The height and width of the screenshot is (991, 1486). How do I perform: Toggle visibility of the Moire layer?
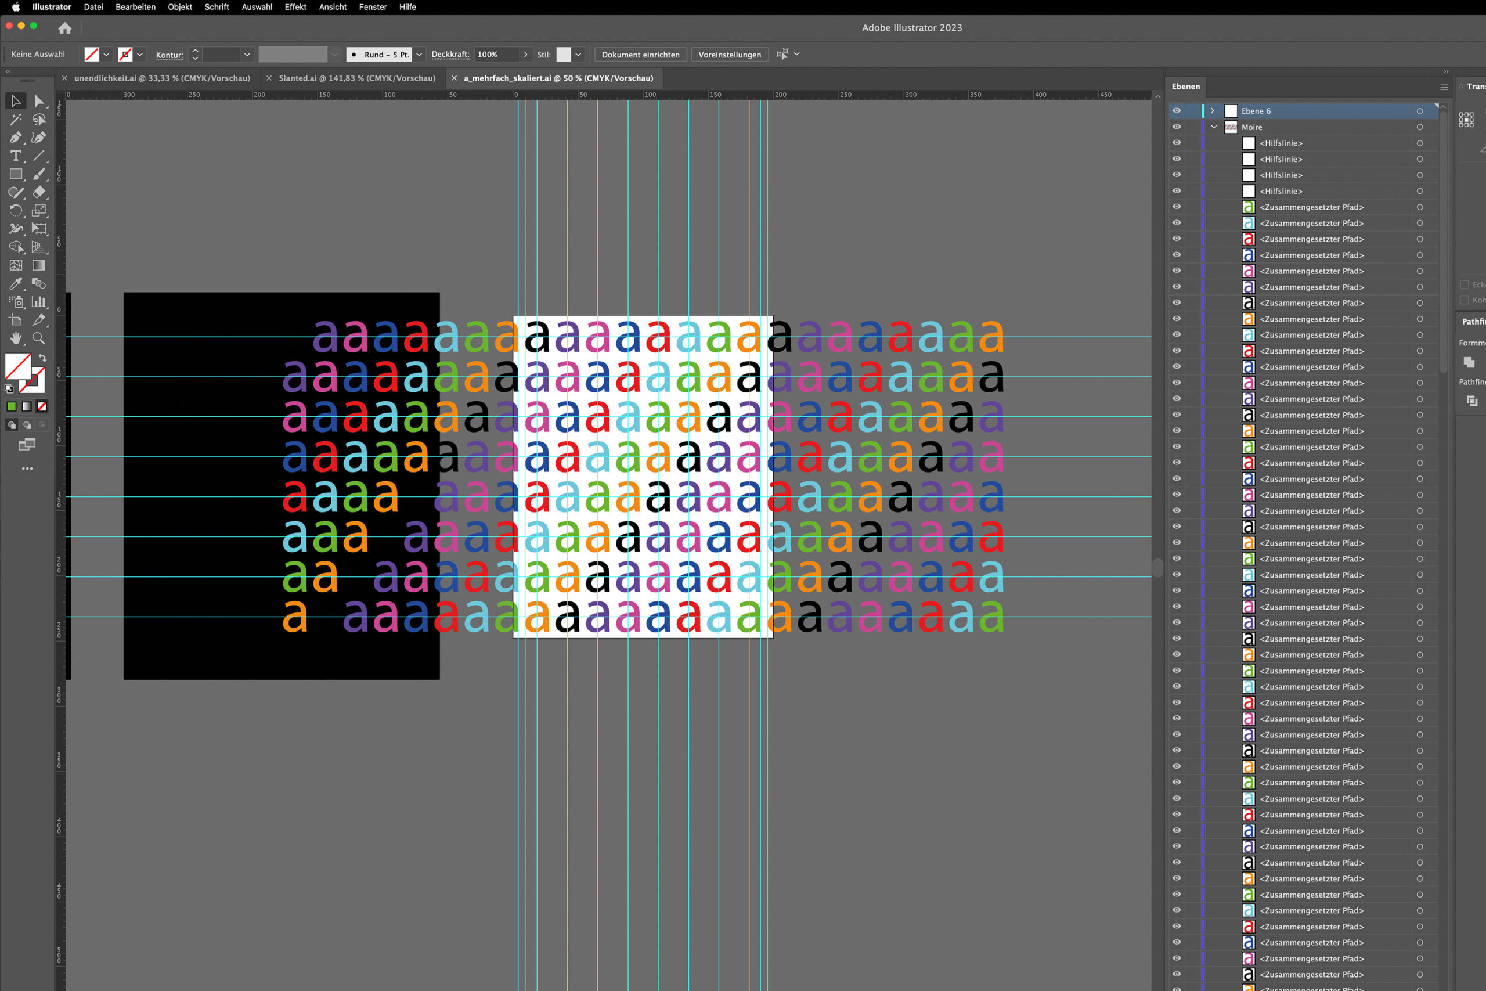[x=1177, y=127]
